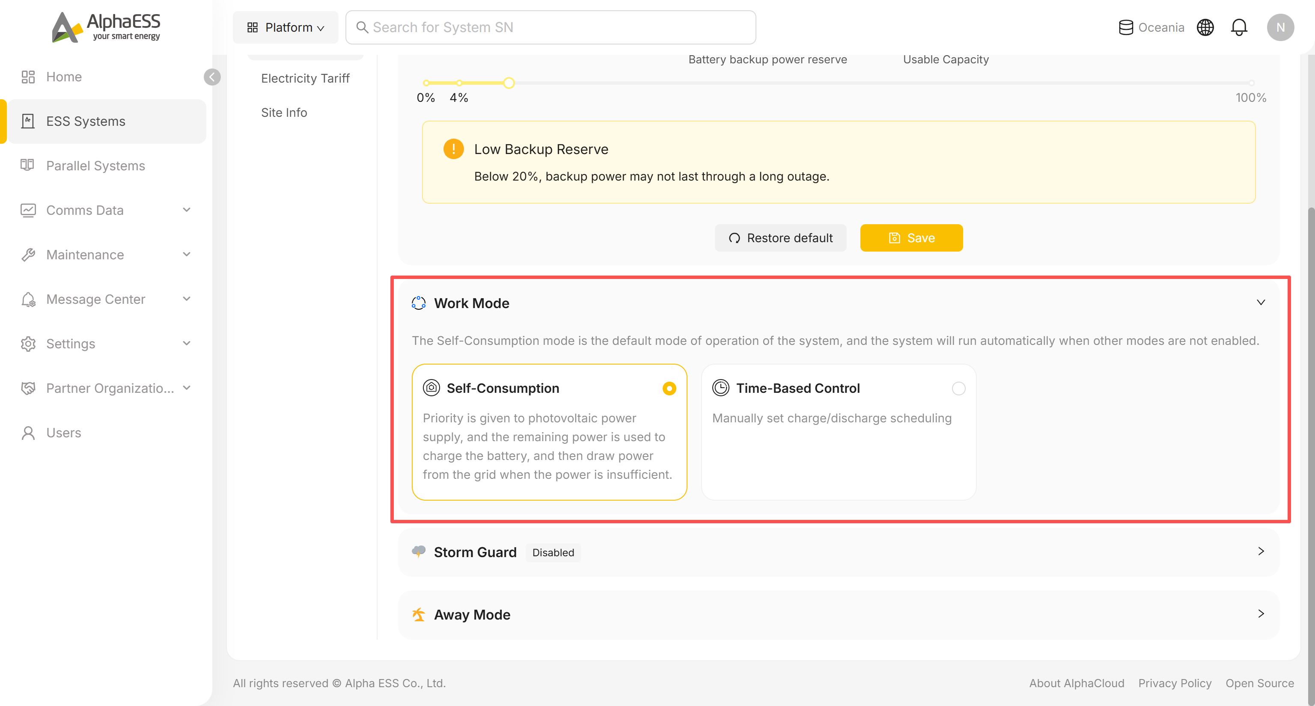Click the Parallel Systems icon
1315x706 pixels.
click(x=27, y=165)
